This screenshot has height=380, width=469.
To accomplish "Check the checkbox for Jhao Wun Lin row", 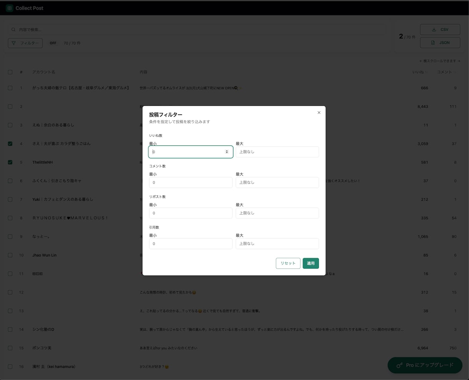I will point(10,255).
